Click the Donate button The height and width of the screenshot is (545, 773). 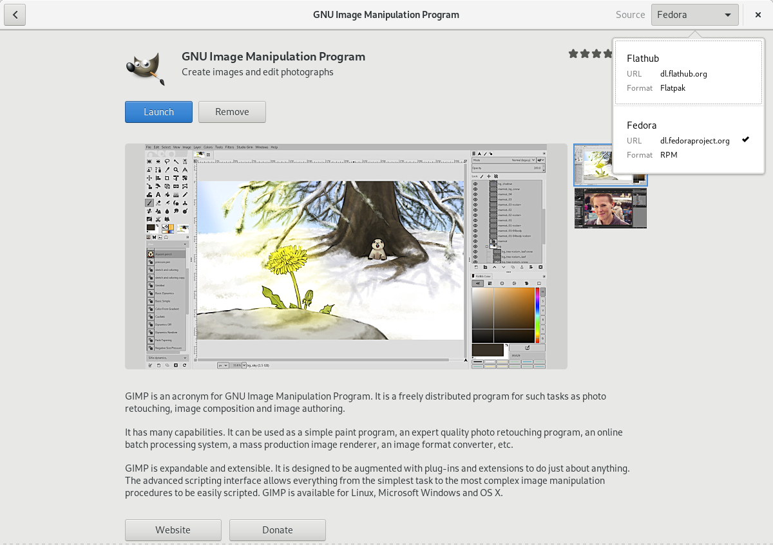click(x=278, y=530)
